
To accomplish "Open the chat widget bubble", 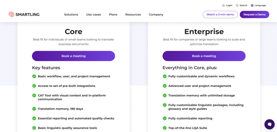I will pos(269,124).
